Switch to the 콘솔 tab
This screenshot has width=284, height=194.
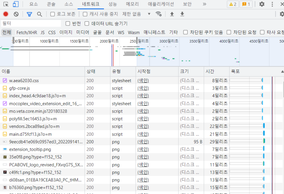[x=51, y=4]
